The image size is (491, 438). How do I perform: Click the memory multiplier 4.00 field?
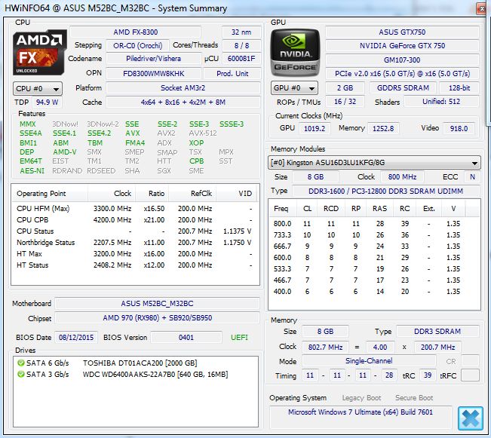tap(380, 348)
